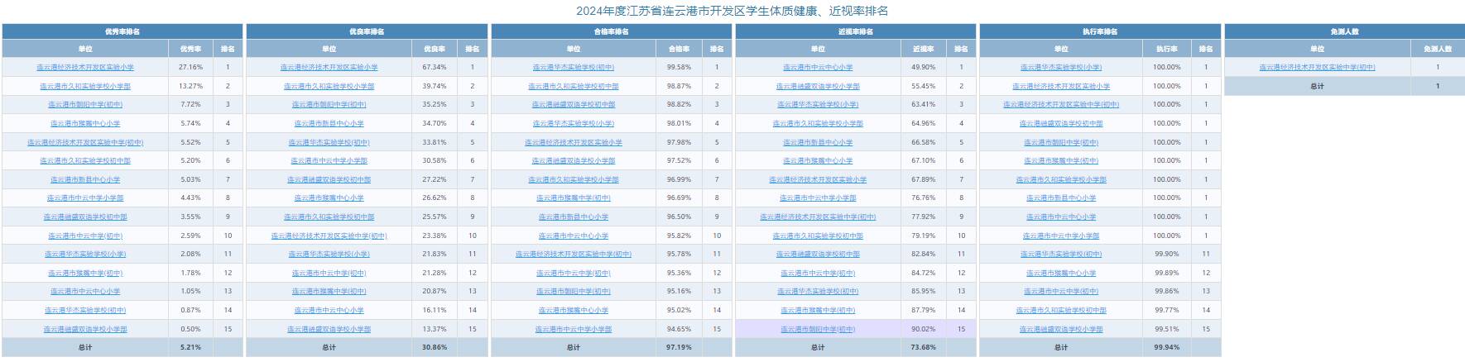Click the 近视率 column header

(x=923, y=50)
